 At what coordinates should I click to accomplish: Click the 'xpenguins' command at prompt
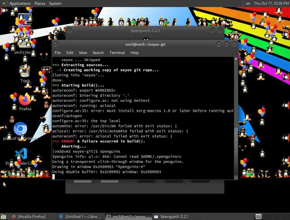click(x=110, y=152)
